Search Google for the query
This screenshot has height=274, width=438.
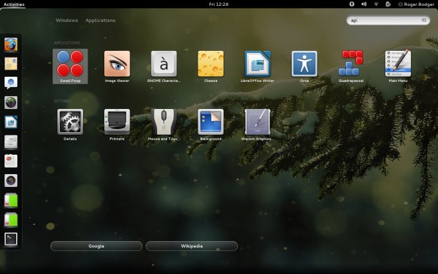97,246
